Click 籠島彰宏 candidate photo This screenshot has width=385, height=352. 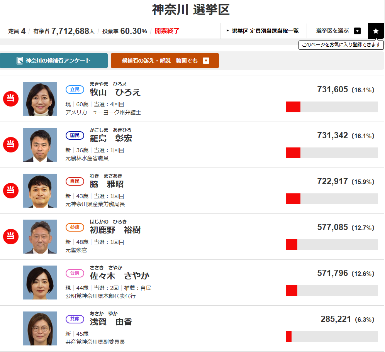pos(40,145)
